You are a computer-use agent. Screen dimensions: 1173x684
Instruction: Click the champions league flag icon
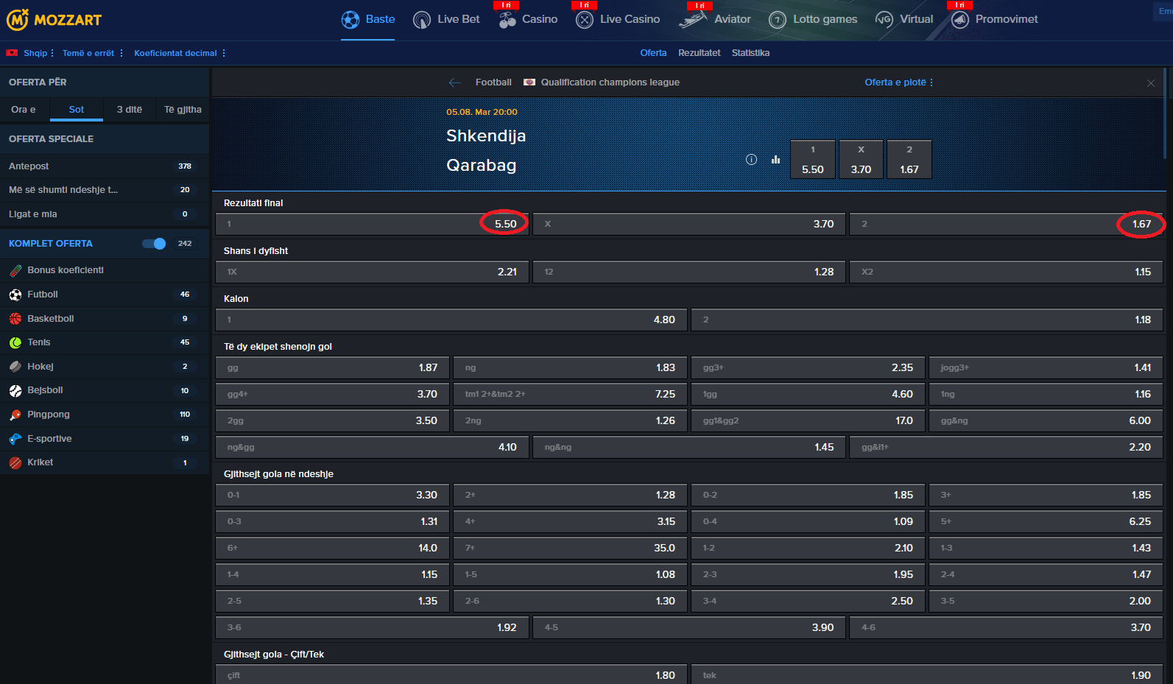pyautogui.click(x=529, y=82)
